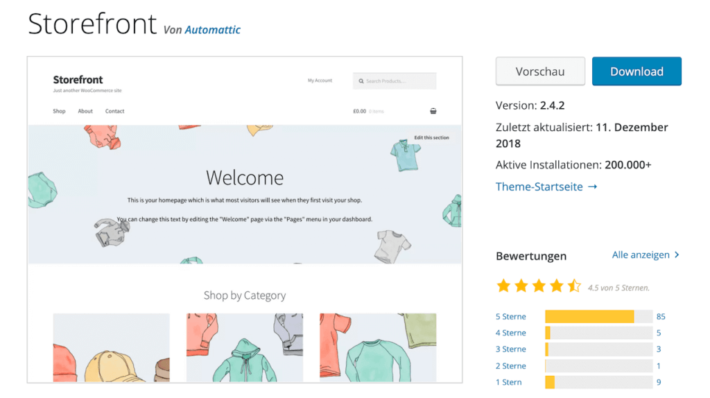Screen dimensions: 710x398
Task: Open the Contact menu item in preview
Action: [114, 111]
